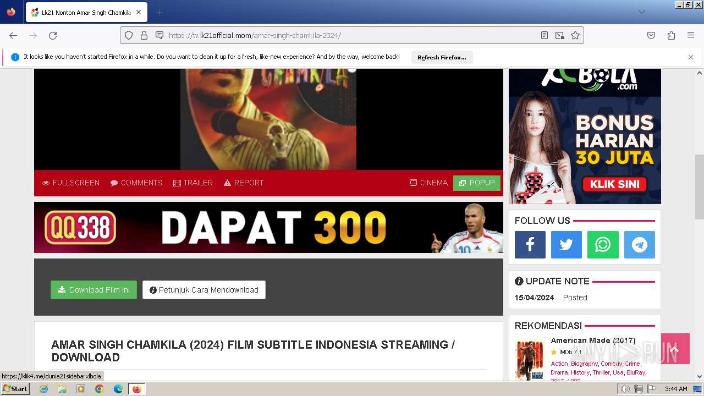Save to Pocket icon
704x396 pixels.
(651, 35)
